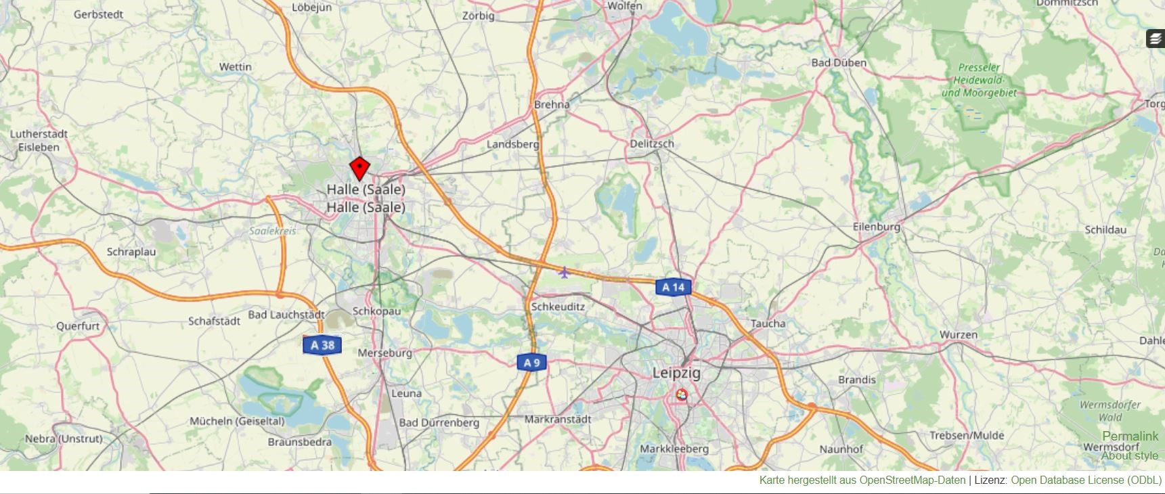Open the Open Database License (ODbL) link
The height and width of the screenshot is (494, 1165).
1086,480
